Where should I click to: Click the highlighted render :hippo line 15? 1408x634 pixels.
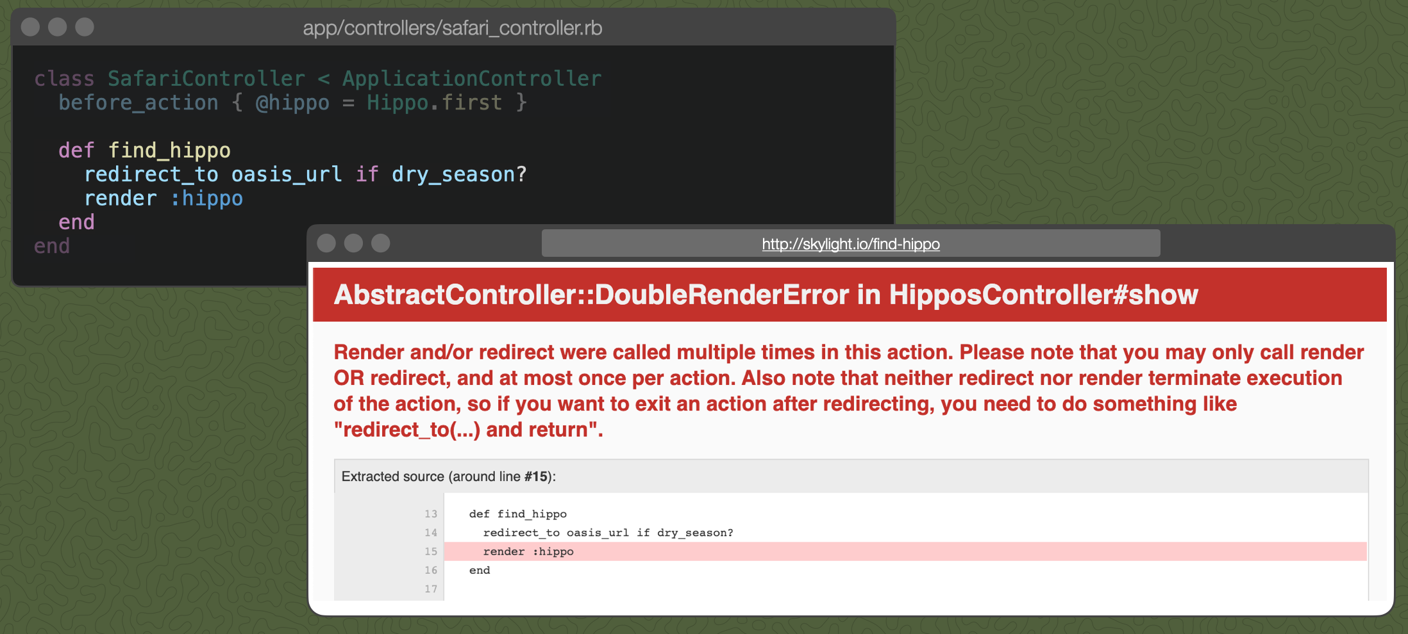(528, 551)
